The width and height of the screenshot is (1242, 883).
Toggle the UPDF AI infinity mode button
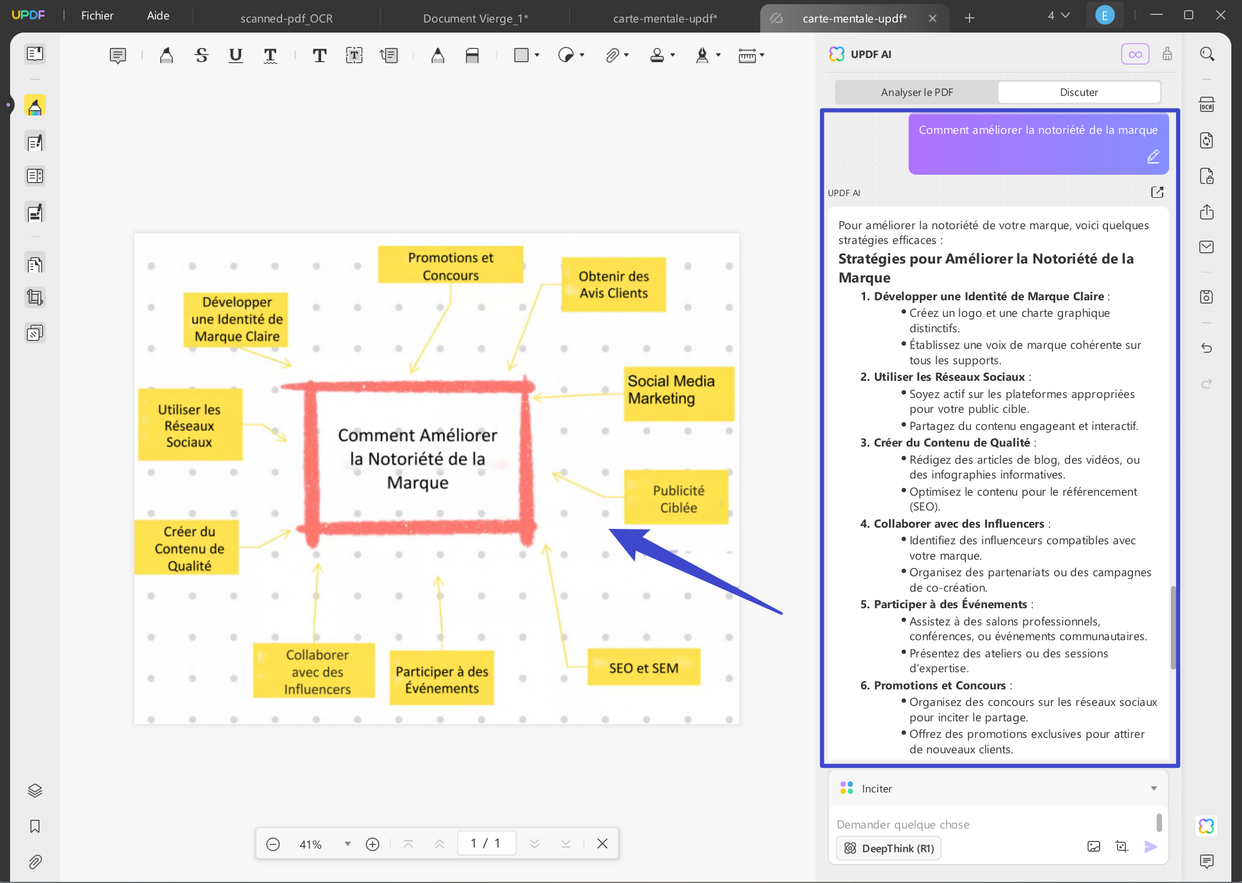[1135, 54]
